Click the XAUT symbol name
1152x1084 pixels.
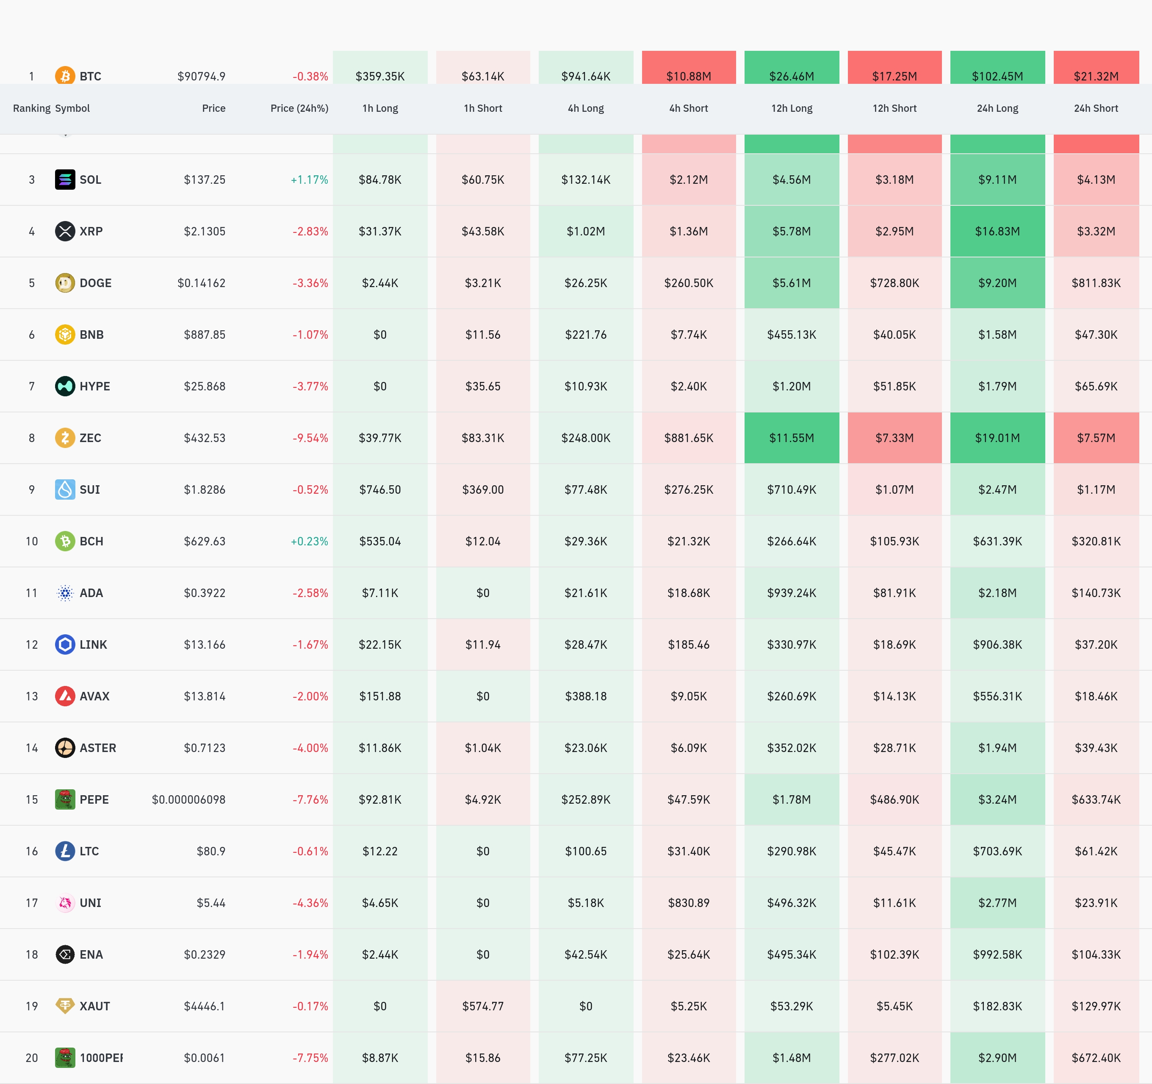coord(94,1006)
